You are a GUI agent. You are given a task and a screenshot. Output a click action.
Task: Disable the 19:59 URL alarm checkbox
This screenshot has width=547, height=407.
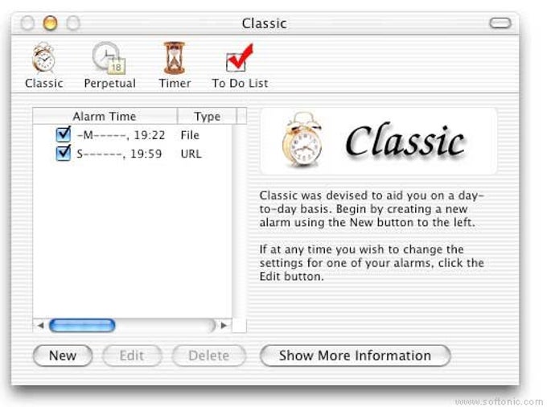(x=63, y=153)
